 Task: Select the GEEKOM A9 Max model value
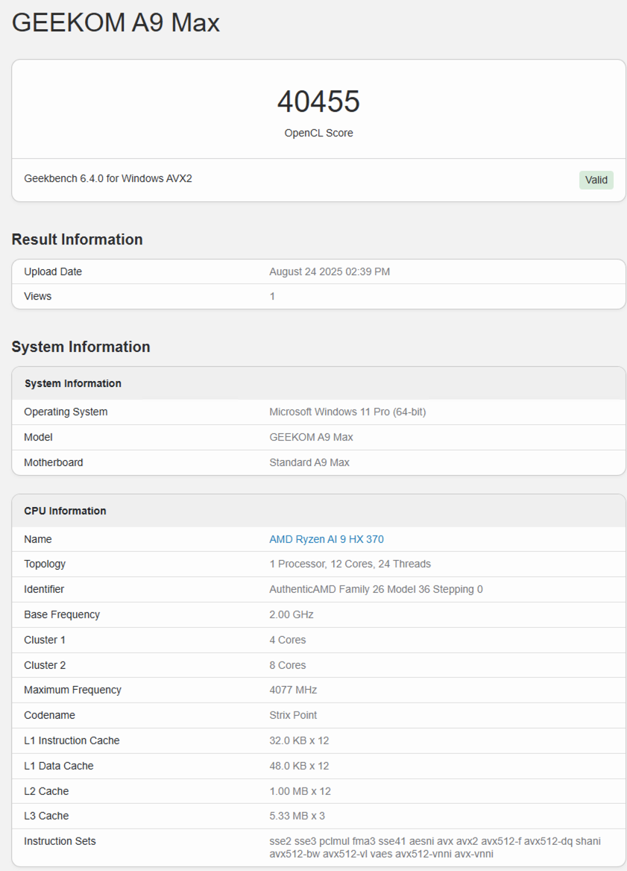(x=311, y=437)
